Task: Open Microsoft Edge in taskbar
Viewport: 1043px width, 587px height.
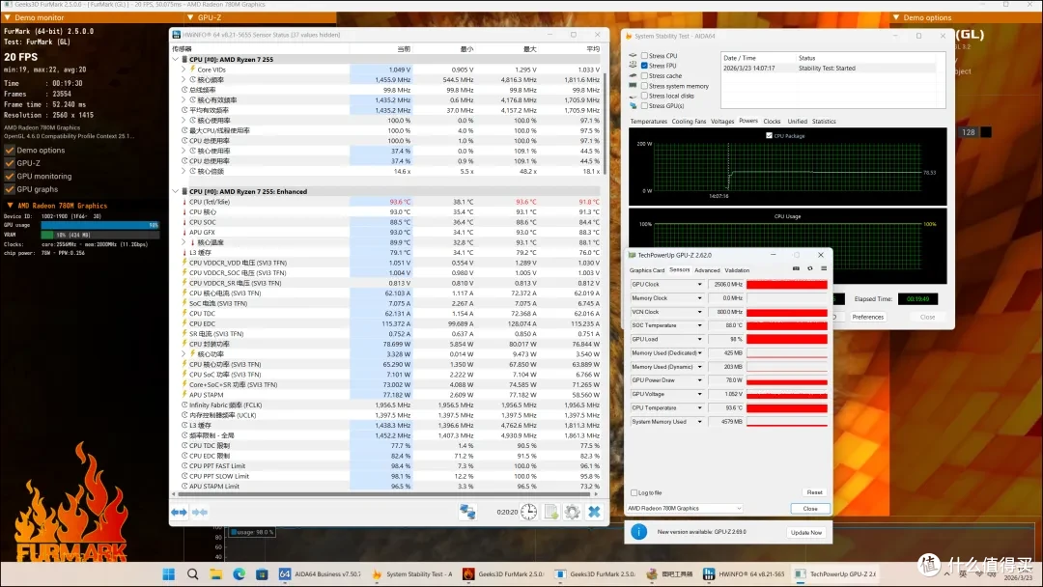Action: tap(239, 573)
